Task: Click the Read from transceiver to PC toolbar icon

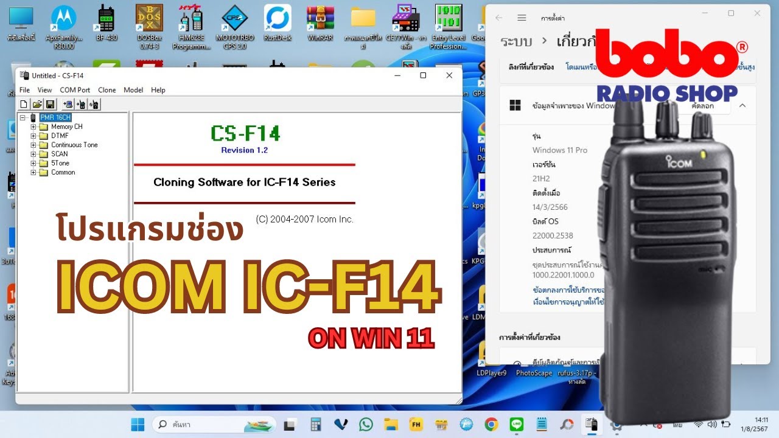Action: point(68,105)
